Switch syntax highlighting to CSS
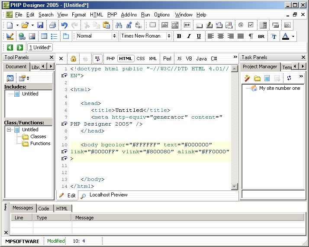Image resolution: width=309 pixels, height=247 pixels. (141, 59)
